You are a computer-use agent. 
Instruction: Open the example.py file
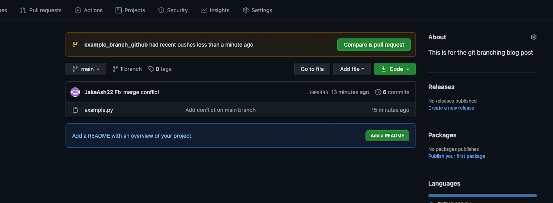[99, 110]
